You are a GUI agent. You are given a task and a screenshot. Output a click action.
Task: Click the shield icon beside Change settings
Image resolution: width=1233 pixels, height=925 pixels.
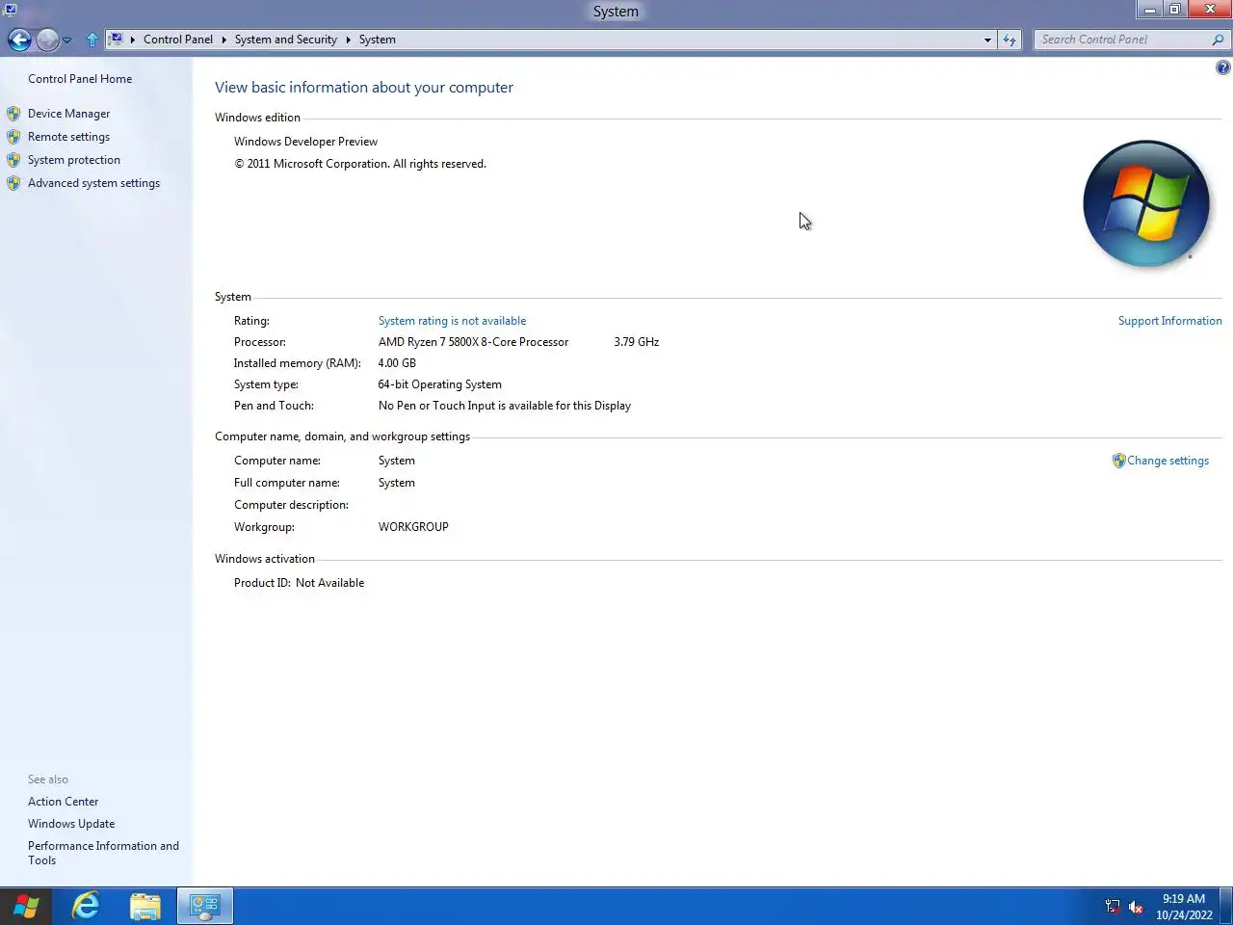tap(1118, 461)
